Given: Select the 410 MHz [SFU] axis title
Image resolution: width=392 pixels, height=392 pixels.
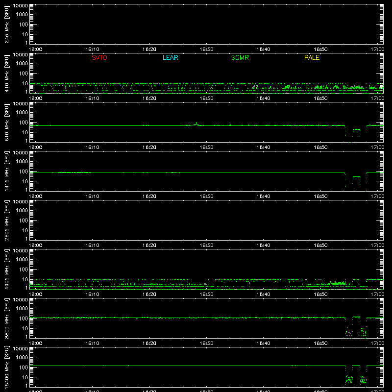Looking at the screenshot, I should (x=6, y=73).
